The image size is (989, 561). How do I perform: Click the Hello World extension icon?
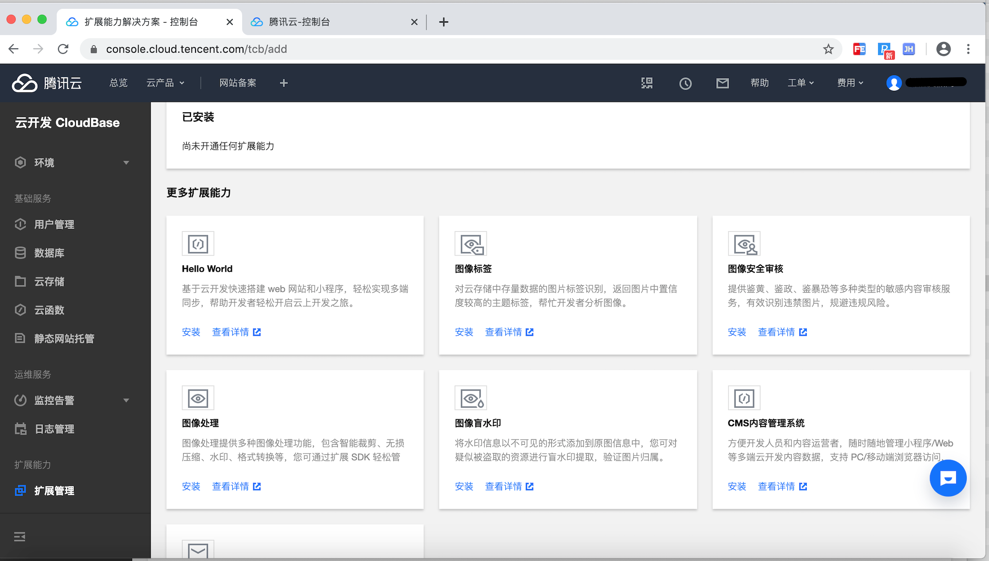pyautogui.click(x=198, y=244)
